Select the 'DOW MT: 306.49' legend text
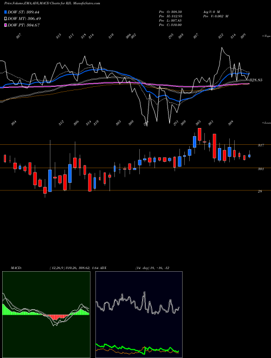Image resolution: width=271 pixels, height=358 pixels. [24, 18]
